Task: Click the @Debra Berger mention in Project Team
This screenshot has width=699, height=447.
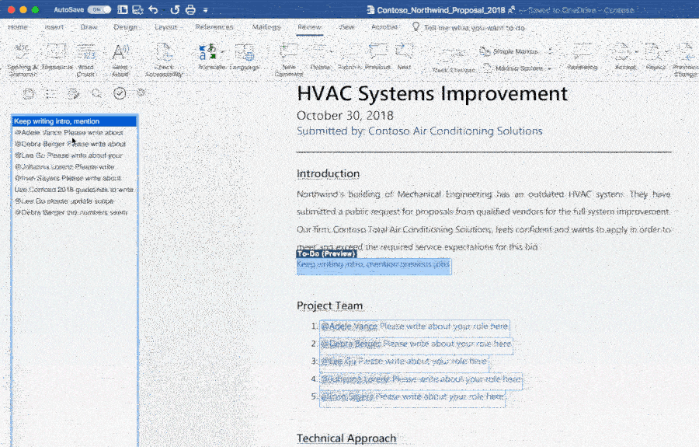Action: click(350, 344)
